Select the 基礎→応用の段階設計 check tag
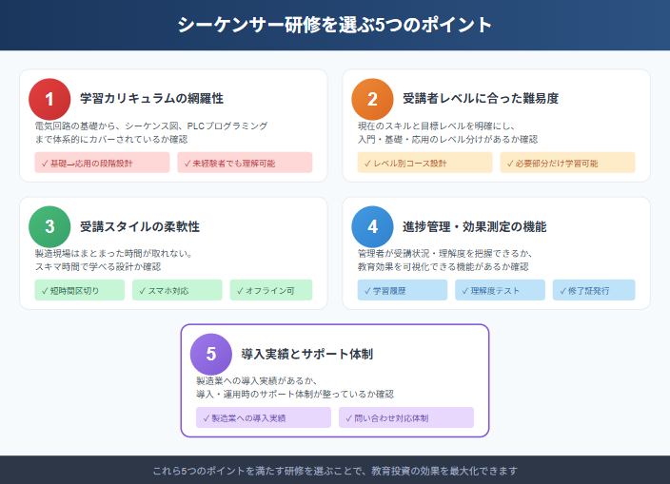Screen dimensions: 670x484 (x=103, y=163)
